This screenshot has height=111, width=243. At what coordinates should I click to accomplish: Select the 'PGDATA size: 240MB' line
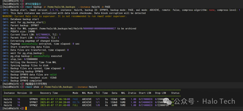[22, 31]
